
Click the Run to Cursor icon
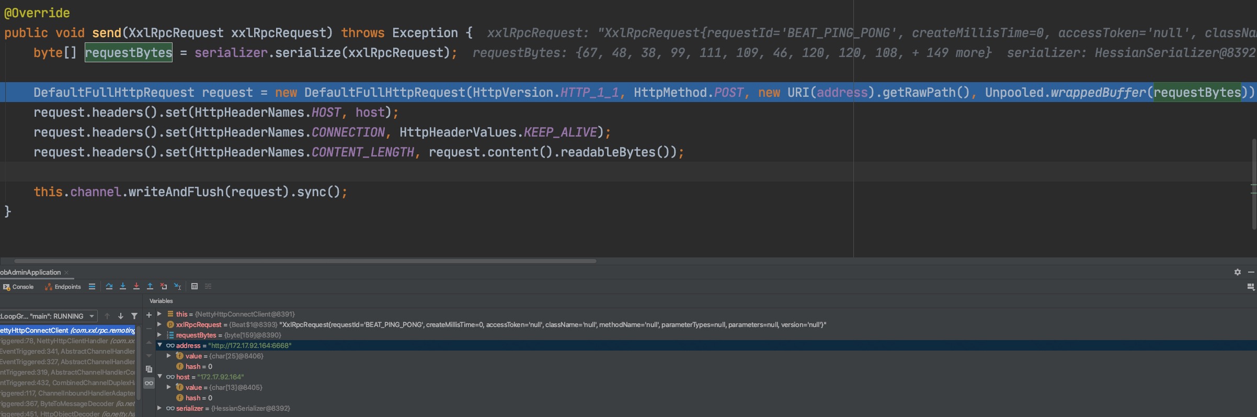[178, 286]
